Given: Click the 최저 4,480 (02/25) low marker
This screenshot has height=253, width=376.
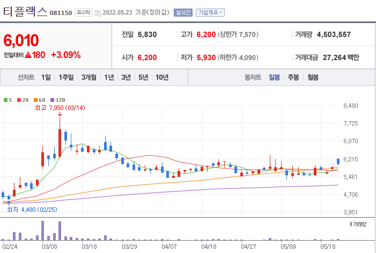Looking at the screenshot, I should pyautogui.click(x=32, y=210).
